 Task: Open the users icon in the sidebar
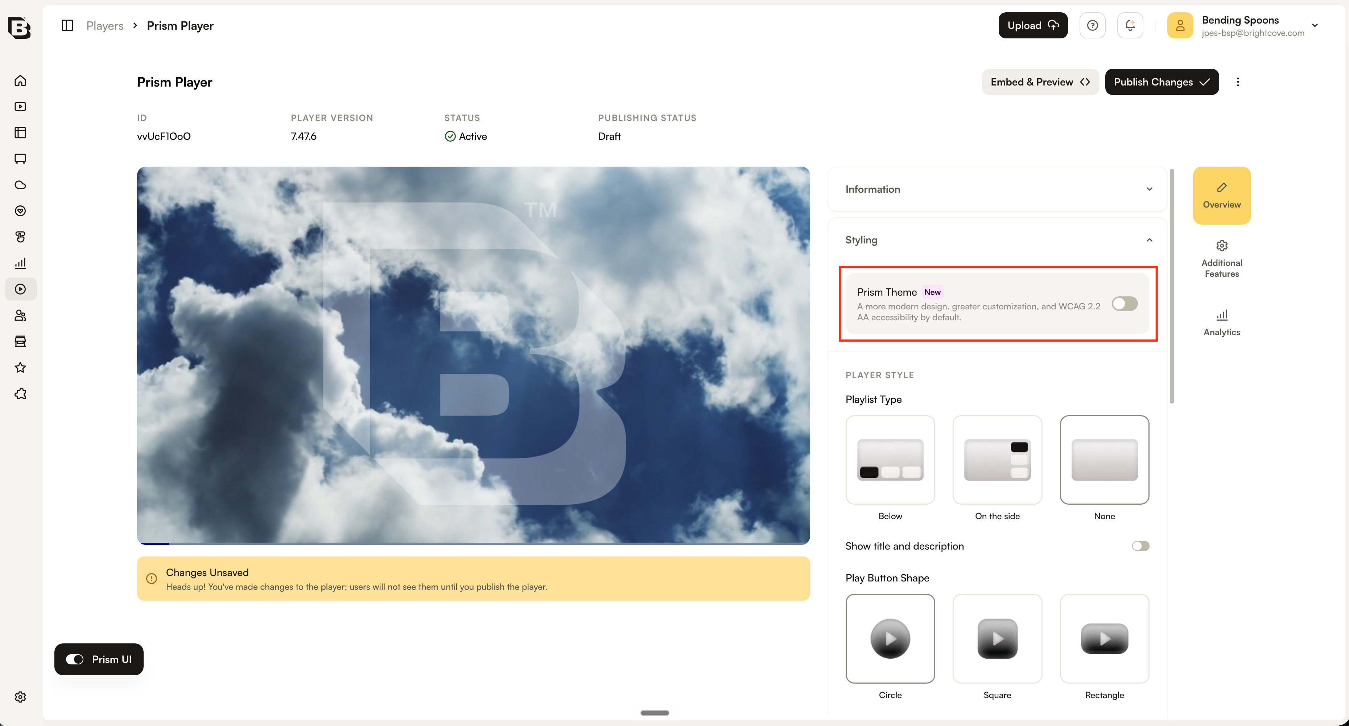tap(20, 316)
